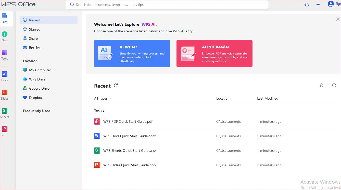Expand the All Types filter dropdown
The height and width of the screenshot is (190, 341).
[x=103, y=98]
